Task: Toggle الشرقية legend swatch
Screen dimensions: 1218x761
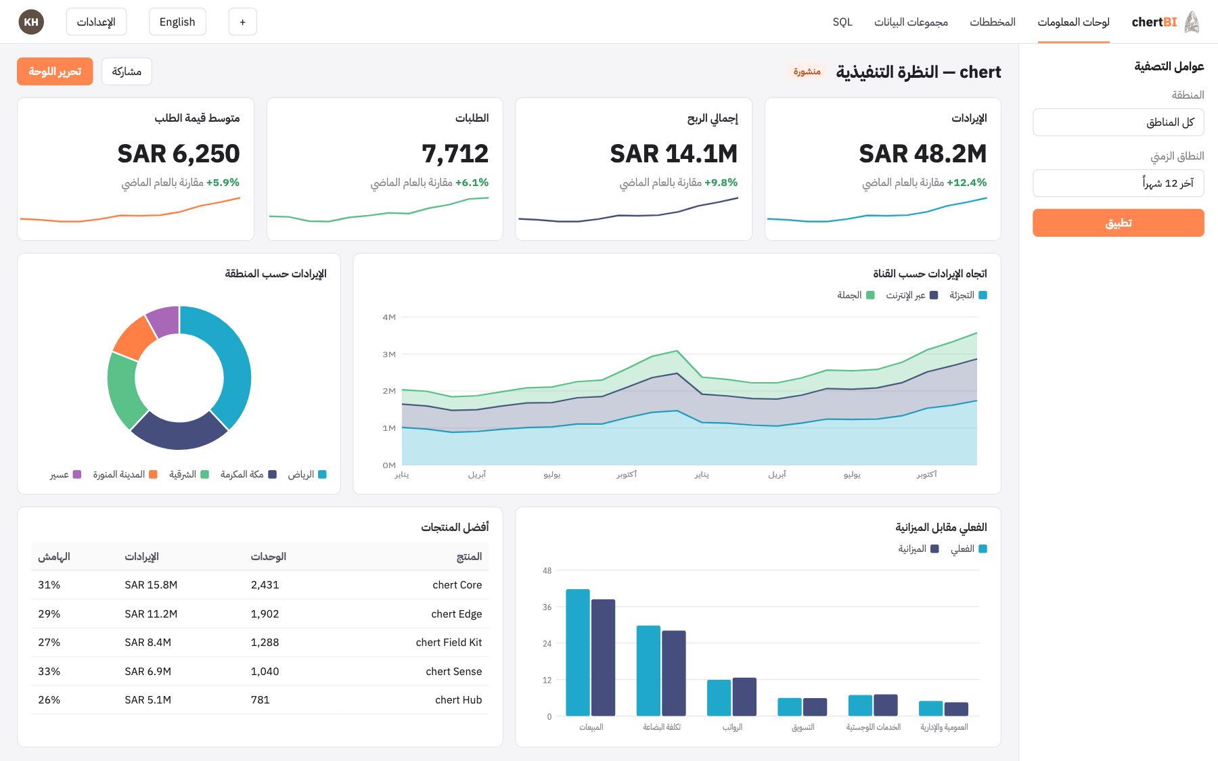Action: click(x=205, y=475)
